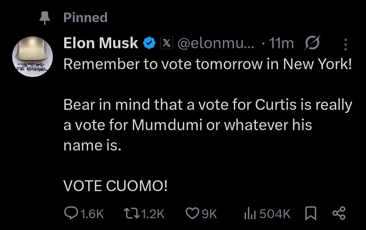This screenshot has width=366, height=230.
Task: Open the three-dot more options menu
Action: pos(346,44)
